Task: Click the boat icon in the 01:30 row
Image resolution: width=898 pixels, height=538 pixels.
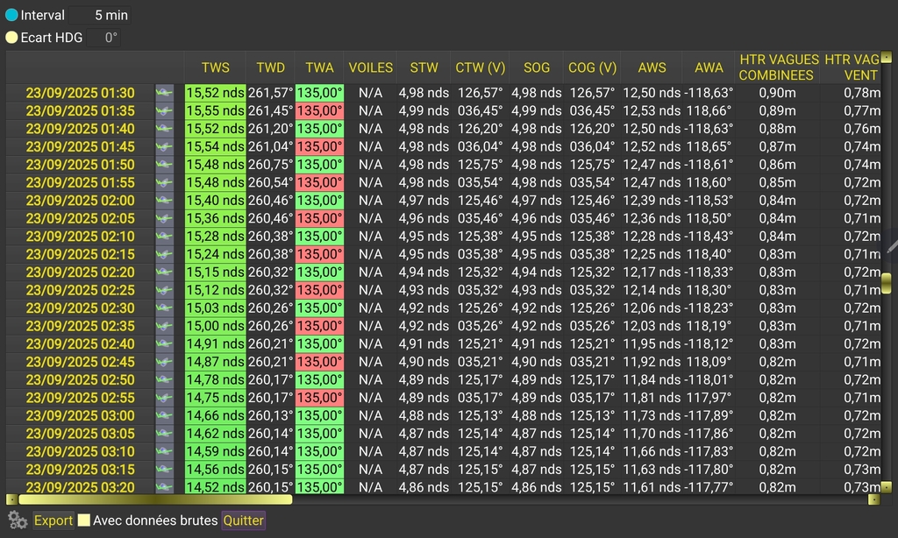Action: point(164,93)
